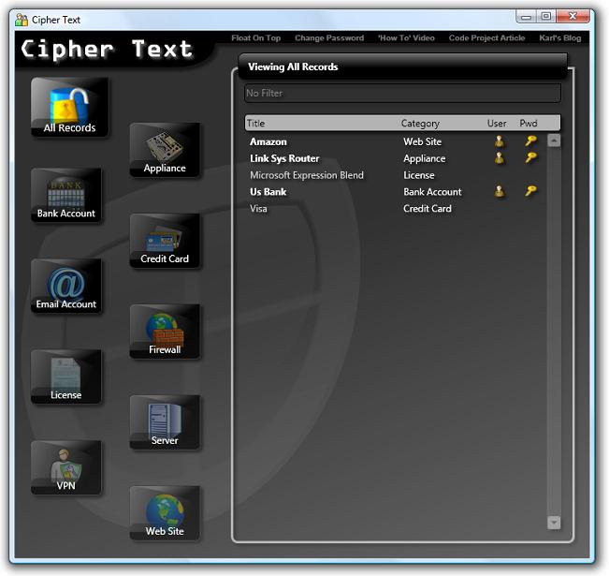
Task: Select the Firewall category tile
Action: (x=165, y=332)
